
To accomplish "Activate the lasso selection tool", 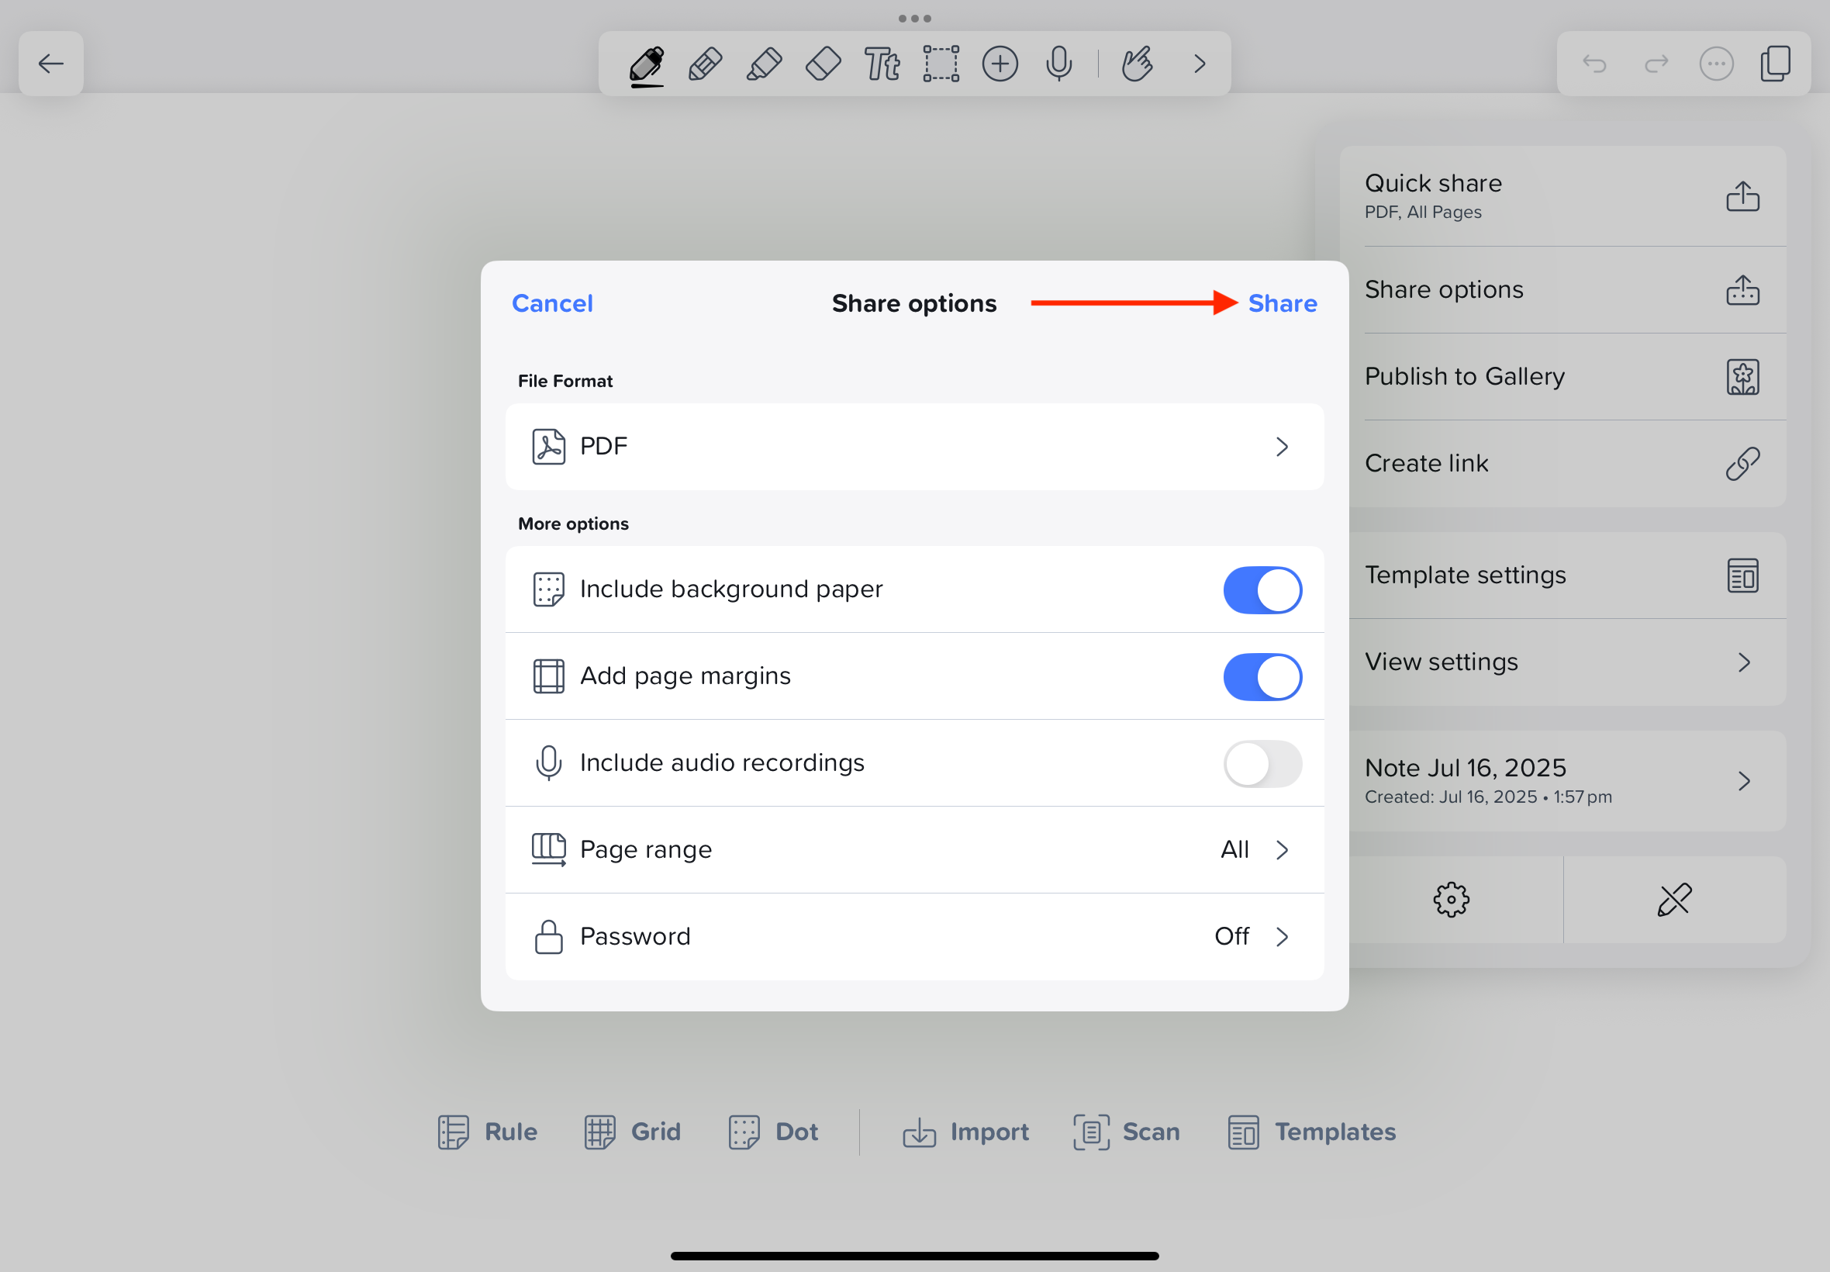I will pos(941,64).
